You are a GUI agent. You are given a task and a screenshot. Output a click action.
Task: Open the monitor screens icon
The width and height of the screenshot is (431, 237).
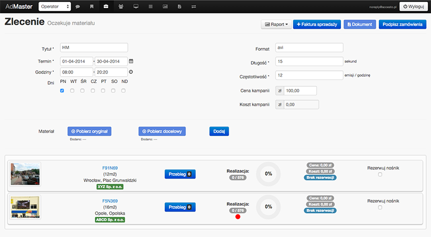click(136, 6)
